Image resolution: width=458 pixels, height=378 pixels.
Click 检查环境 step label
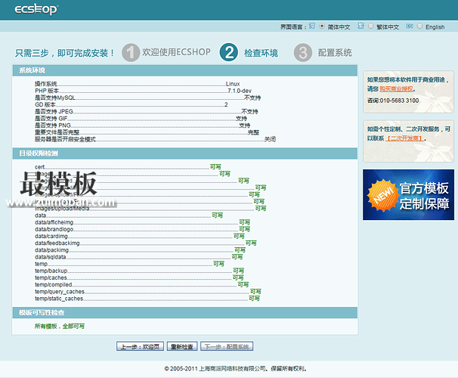pyautogui.click(x=261, y=53)
